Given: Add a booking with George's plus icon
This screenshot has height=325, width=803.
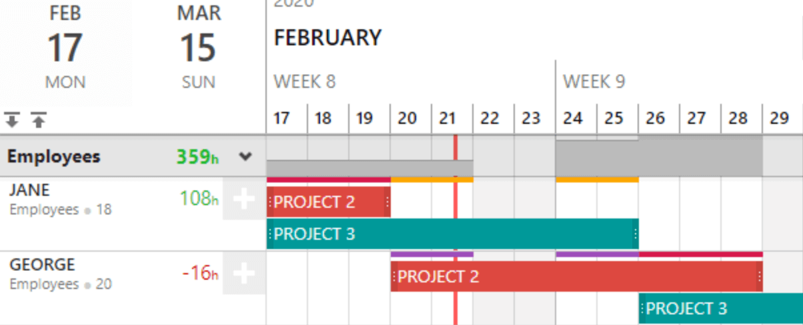Looking at the screenshot, I should point(244,273).
